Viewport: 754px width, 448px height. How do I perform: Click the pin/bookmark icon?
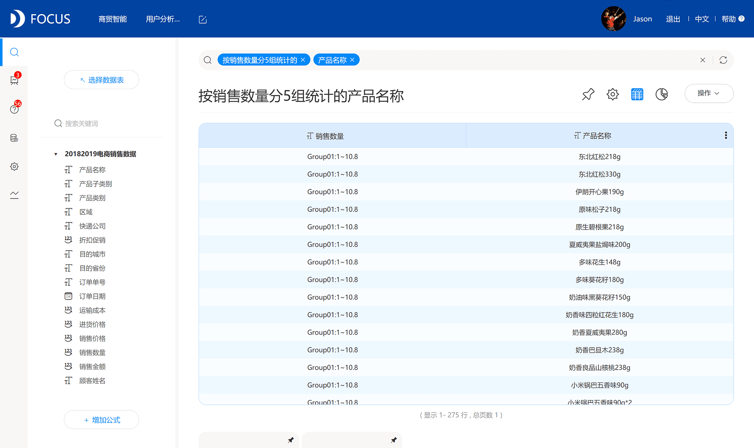pyautogui.click(x=588, y=94)
